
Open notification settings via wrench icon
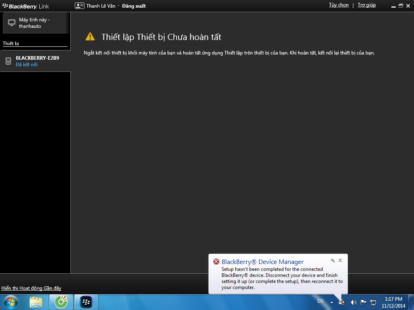tap(332, 260)
